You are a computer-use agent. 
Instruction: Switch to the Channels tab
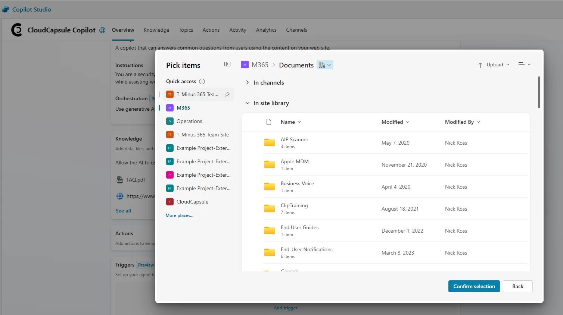[296, 30]
